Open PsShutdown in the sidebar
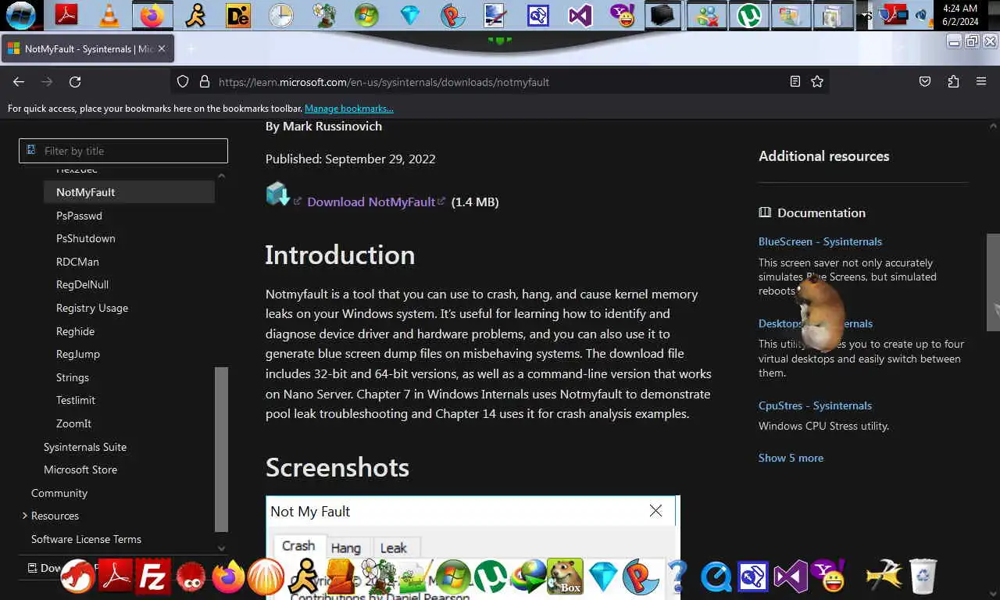The height and width of the screenshot is (600, 1000). click(86, 238)
